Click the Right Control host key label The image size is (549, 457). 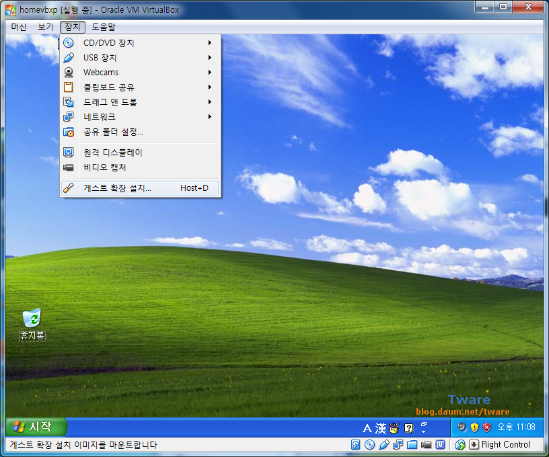[505, 445]
